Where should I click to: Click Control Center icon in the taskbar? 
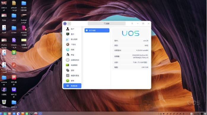click(x=40, y=114)
